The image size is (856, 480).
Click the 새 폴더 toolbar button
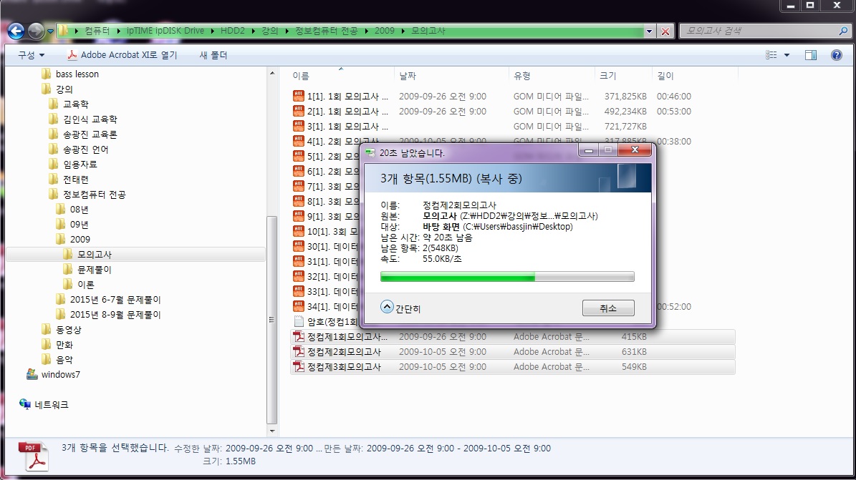click(x=213, y=55)
